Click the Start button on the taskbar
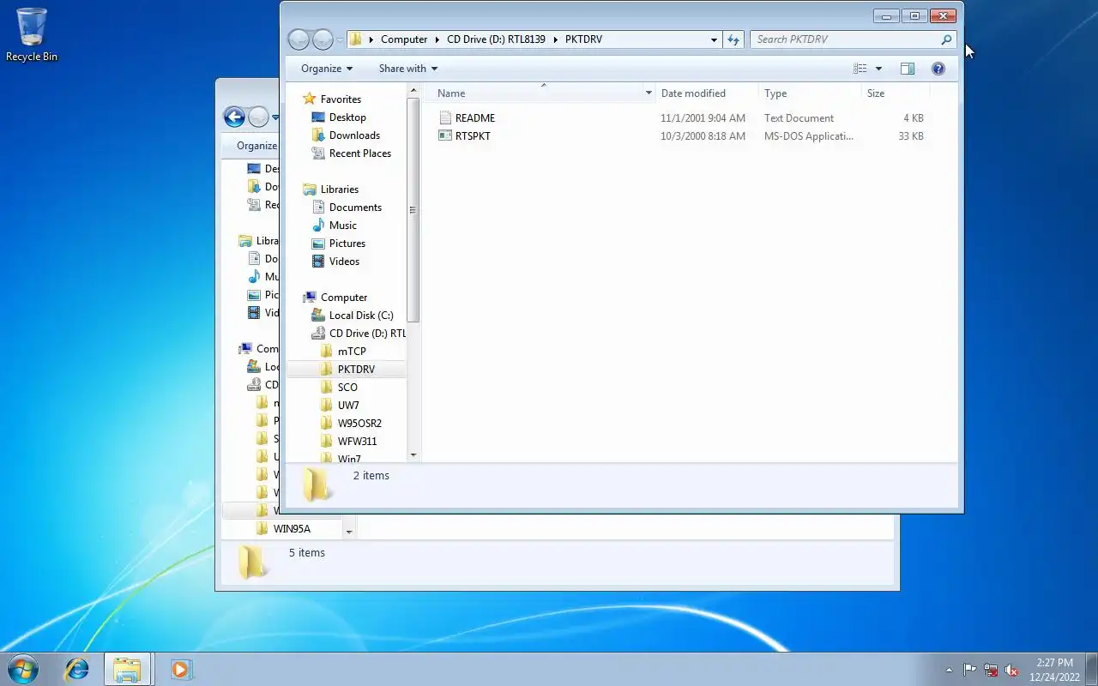 (23, 669)
